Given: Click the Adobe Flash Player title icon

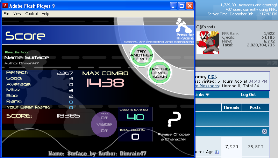Looking at the screenshot, I should (x=5, y=6).
